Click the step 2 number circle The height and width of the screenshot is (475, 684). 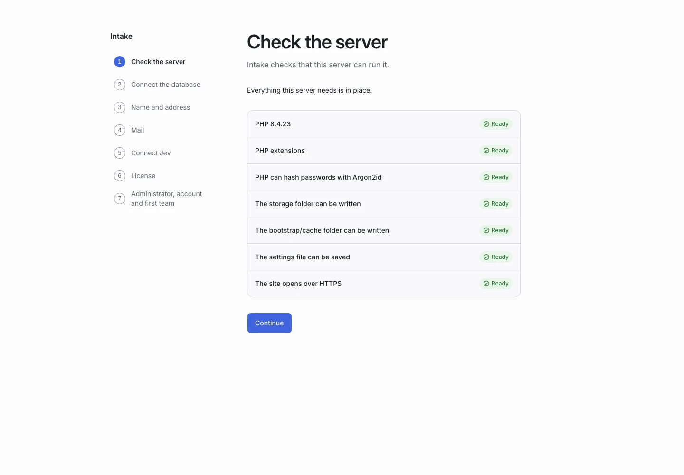click(x=120, y=85)
